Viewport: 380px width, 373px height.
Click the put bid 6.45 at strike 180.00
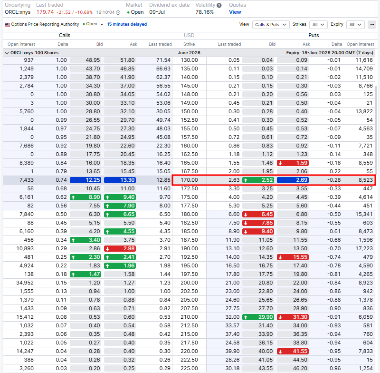click(258, 214)
